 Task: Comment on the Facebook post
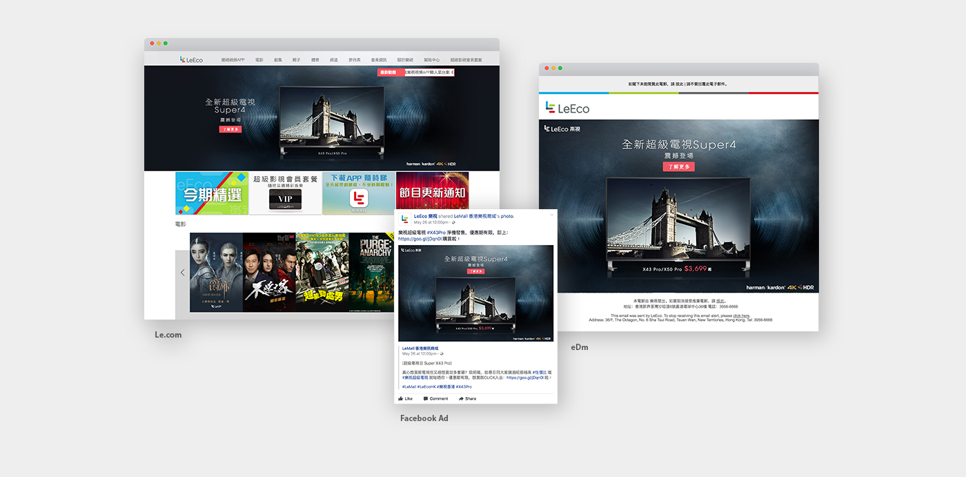click(435, 398)
